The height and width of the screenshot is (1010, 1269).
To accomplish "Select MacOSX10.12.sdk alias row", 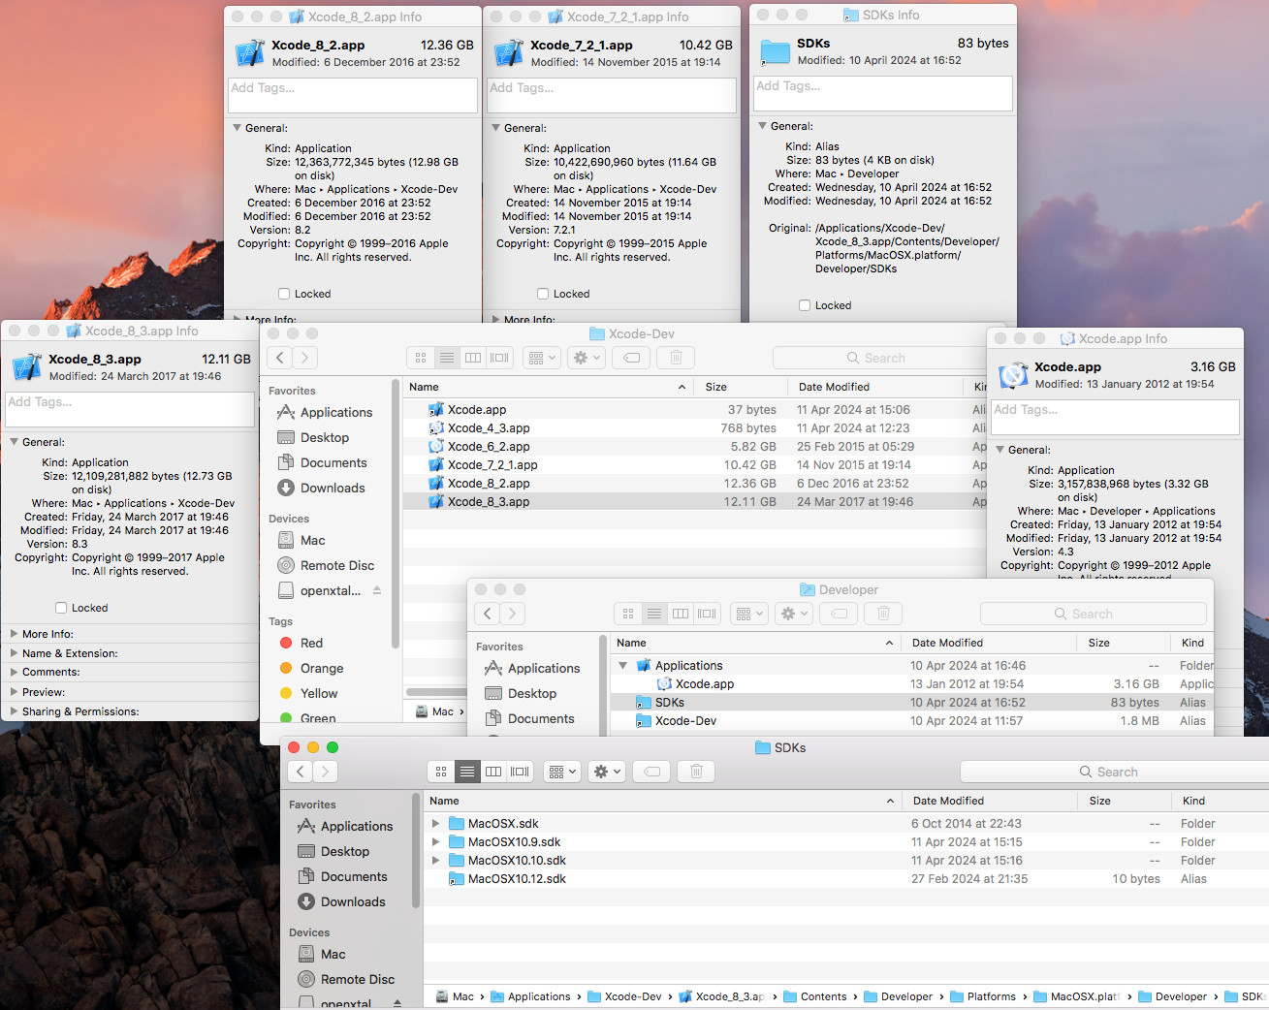I will coord(846,879).
